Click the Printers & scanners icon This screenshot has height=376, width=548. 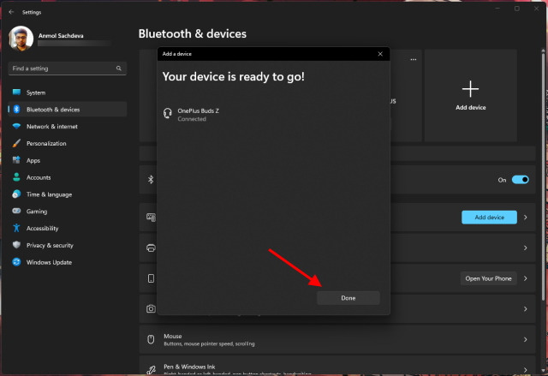[151, 248]
